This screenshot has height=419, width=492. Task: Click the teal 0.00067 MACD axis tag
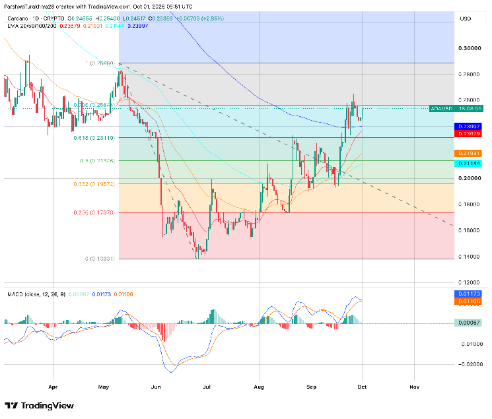coord(468,323)
